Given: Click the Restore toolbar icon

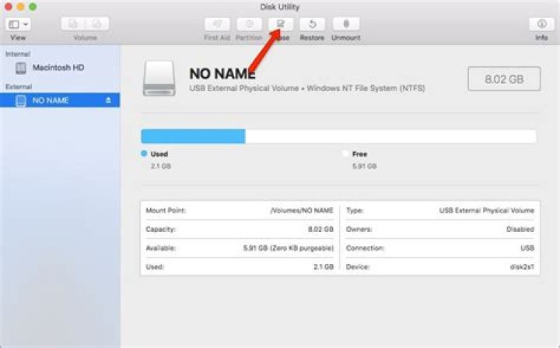Looking at the screenshot, I should click(x=313, y=24).
